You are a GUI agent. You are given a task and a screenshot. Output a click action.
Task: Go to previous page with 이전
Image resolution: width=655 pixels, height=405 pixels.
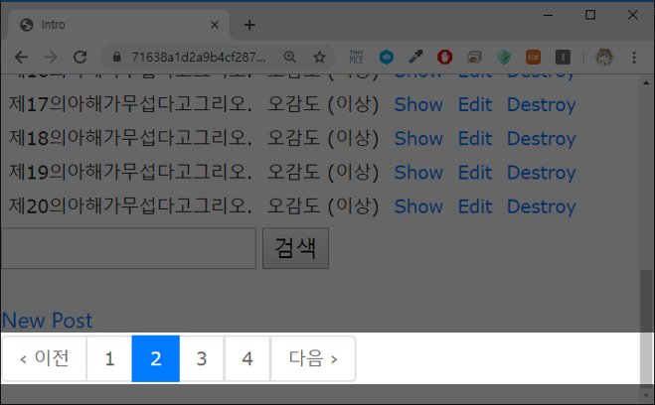click(45, 358)
